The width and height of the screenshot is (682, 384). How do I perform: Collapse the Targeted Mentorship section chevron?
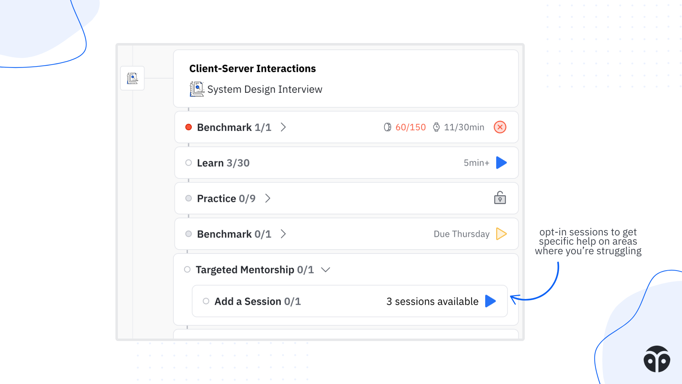325,270
